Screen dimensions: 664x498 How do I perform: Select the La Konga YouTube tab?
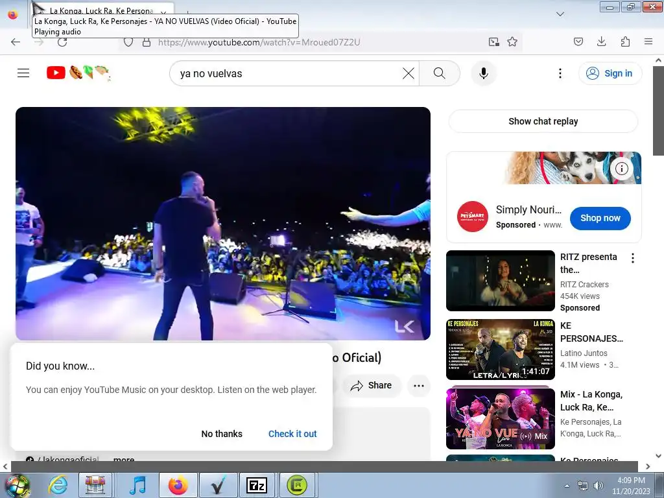tap(101, 10)
